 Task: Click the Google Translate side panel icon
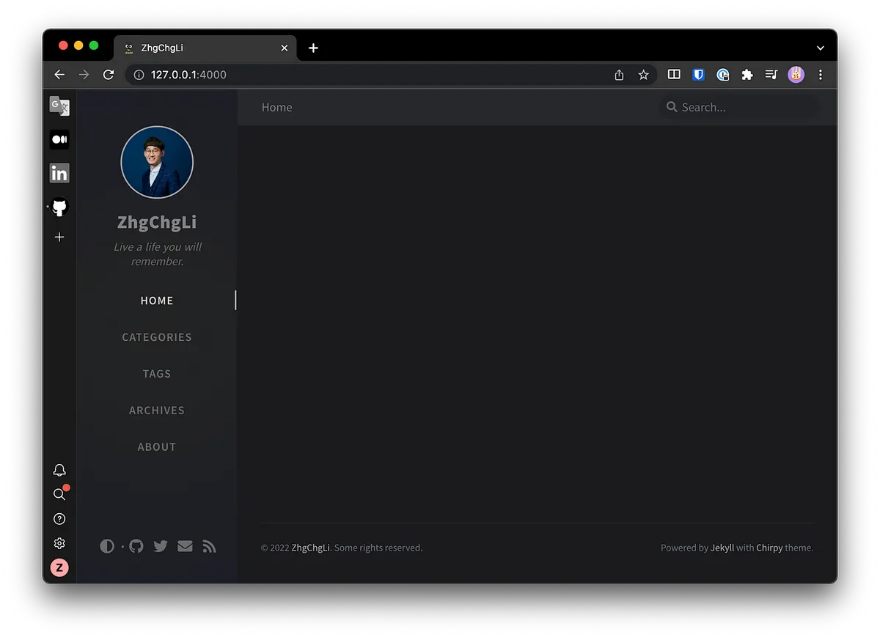(x=59, y=106)
